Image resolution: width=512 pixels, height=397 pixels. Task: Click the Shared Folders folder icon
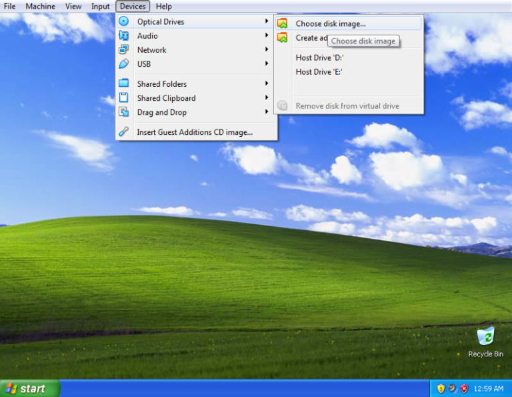(123, 83)
